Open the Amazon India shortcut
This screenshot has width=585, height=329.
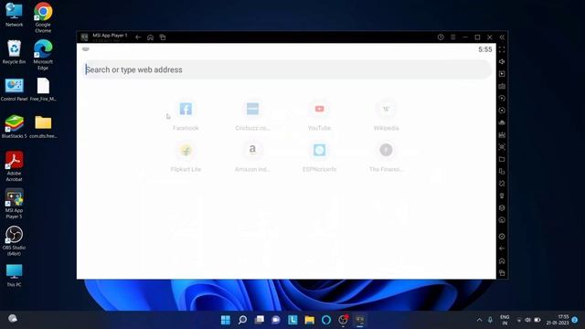(x=252, y=157)
